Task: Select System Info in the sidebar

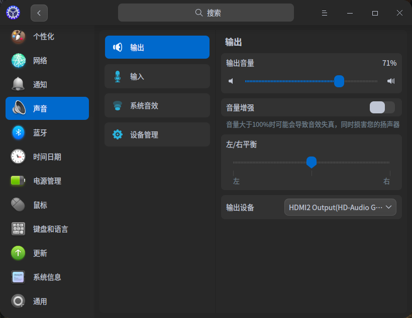Action: tap(47, 277)
